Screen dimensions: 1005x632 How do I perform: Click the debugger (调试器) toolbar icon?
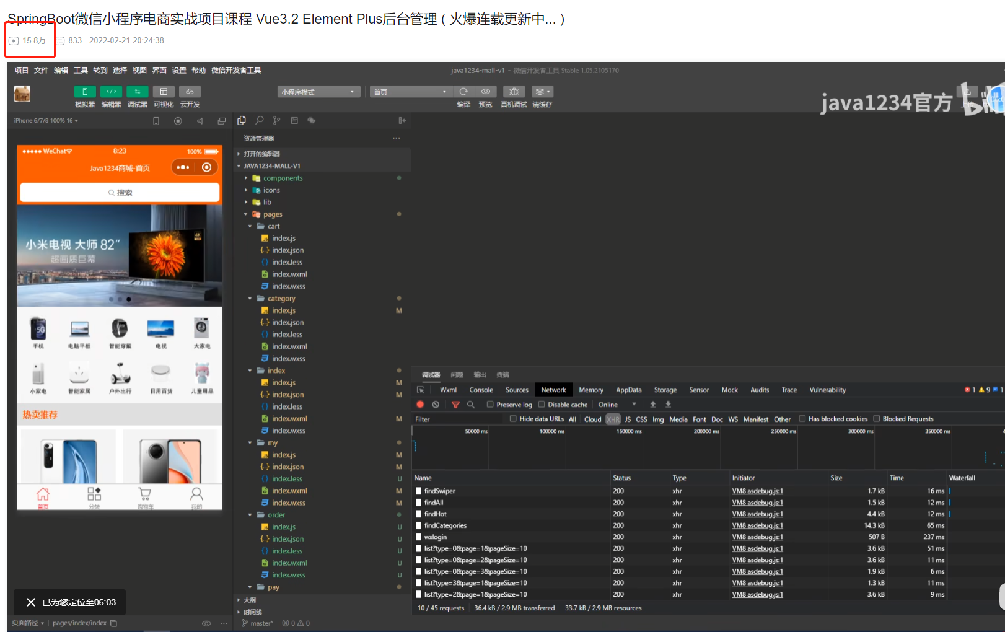click(x=138, y=92)
